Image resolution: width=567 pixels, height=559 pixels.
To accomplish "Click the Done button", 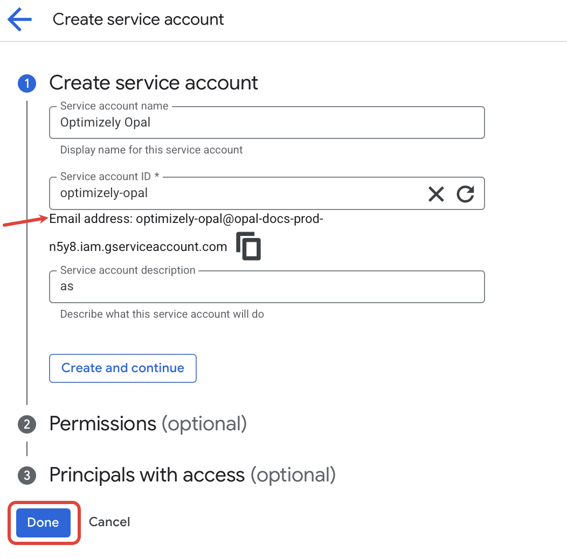I will [43, 522].
